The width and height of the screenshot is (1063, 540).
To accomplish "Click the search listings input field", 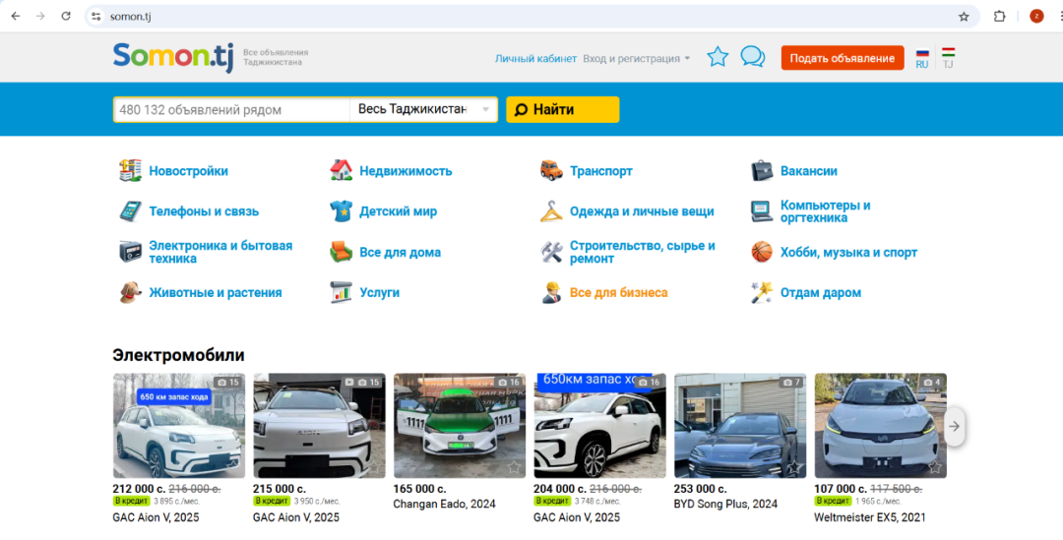I will click(x=231, y=109).
